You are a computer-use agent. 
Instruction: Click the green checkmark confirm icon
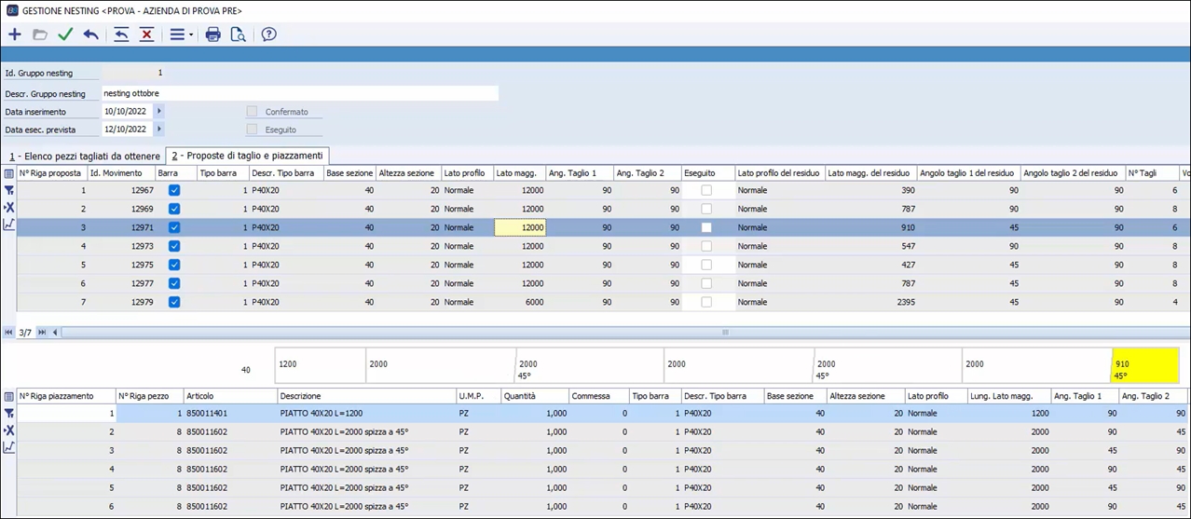pyautogui.click(x=65, y=34)
